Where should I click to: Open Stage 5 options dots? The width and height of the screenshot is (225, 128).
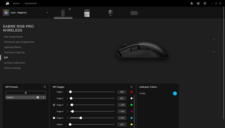[x=67, y=118]
